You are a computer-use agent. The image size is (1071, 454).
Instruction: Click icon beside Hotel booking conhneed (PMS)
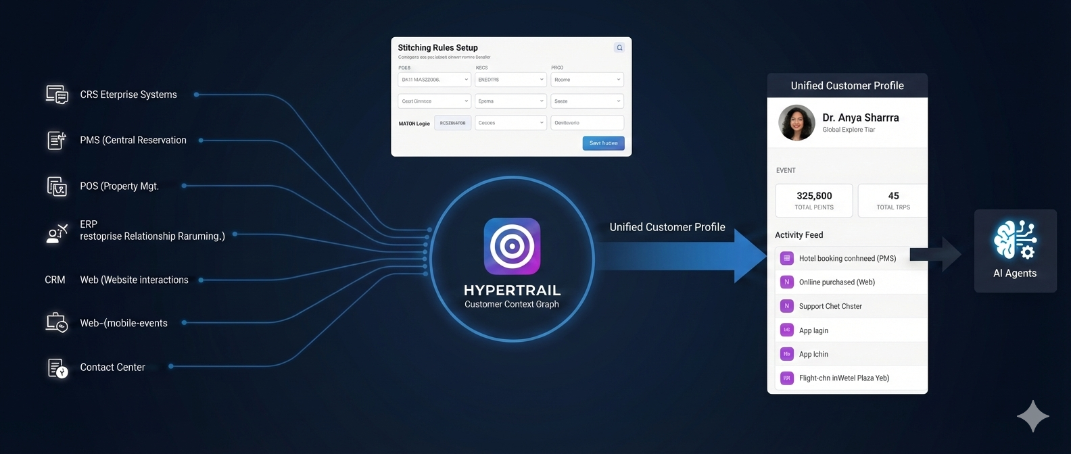786,258
